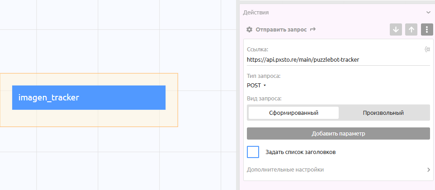Image resolution: width=435 pixels, height=190 pixels.
Task: Click the gear icon beside Отправить запрос
Action: 249,30
